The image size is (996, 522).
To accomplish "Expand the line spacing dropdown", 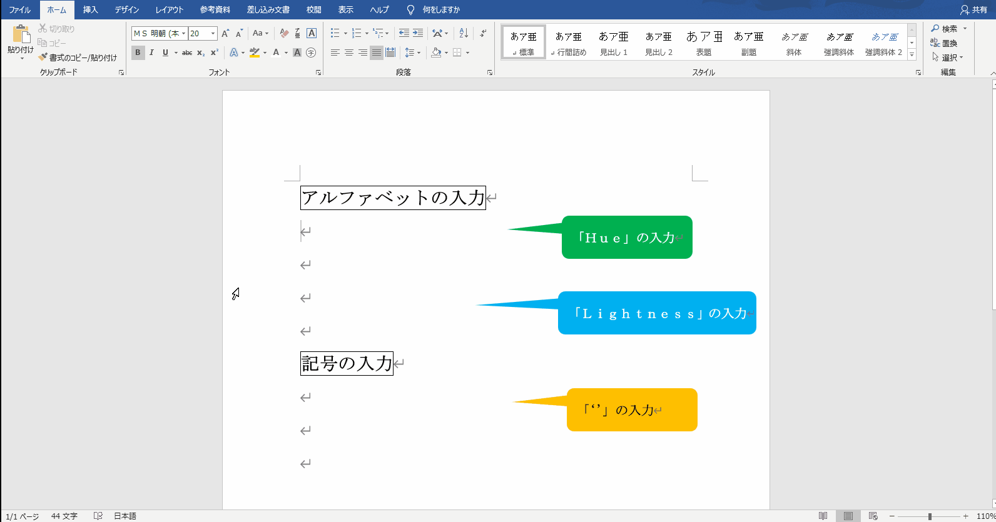I will point(419,53).
